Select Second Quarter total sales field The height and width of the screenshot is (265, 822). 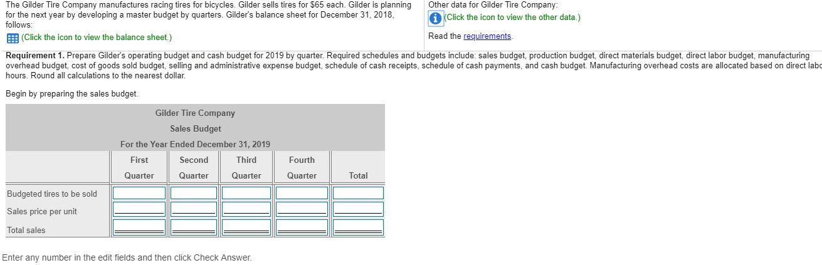point(194,226)
